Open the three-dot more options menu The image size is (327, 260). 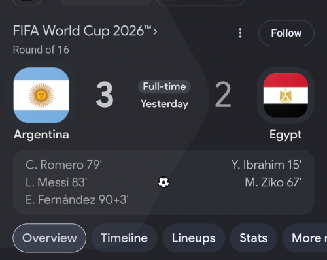pos(240,33)
